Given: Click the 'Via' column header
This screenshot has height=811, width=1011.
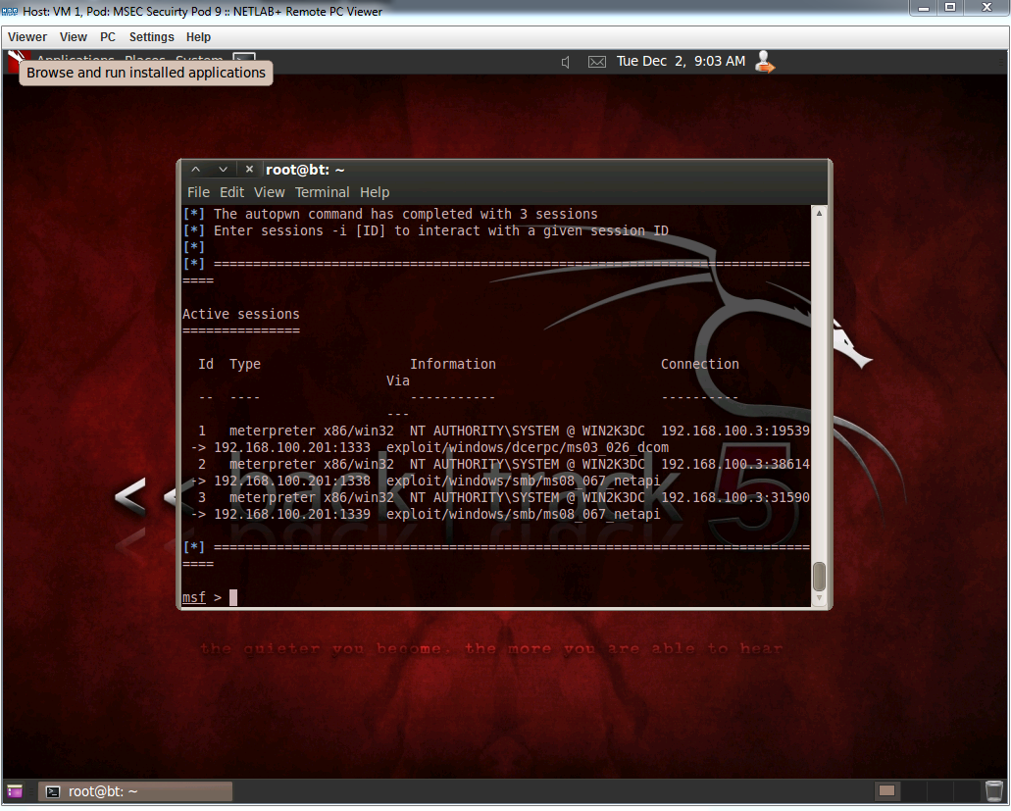Looking at the screenshot, I should 398,381.
